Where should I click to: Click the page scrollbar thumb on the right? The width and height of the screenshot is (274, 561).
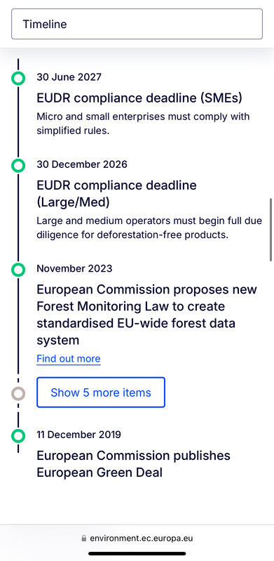(x=270, y=230)
